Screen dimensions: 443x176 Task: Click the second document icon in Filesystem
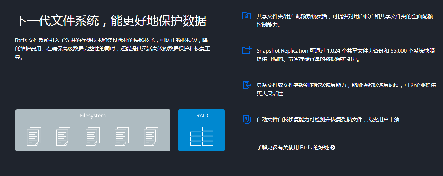[63, 136]
